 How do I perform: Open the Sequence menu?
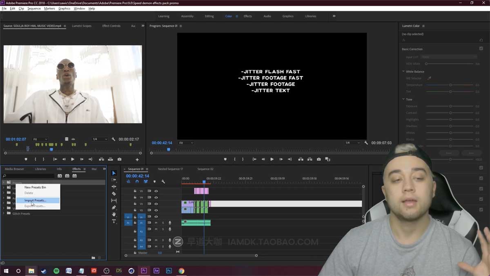(34, 9)
